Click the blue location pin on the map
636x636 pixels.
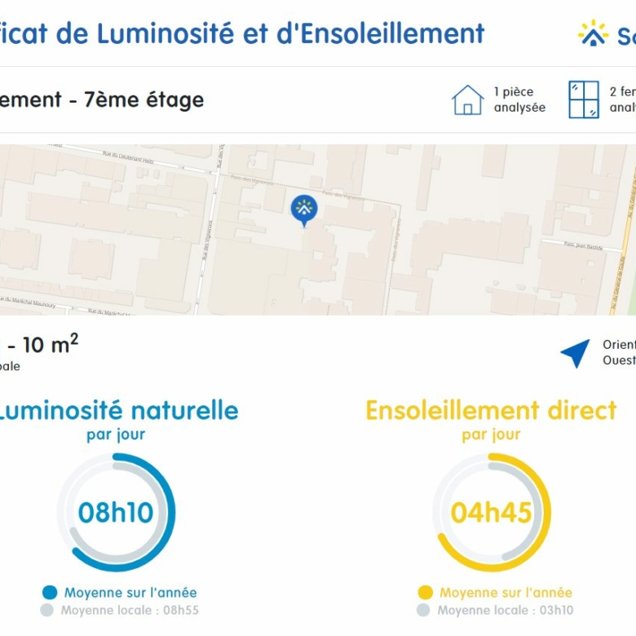(304, 211)
